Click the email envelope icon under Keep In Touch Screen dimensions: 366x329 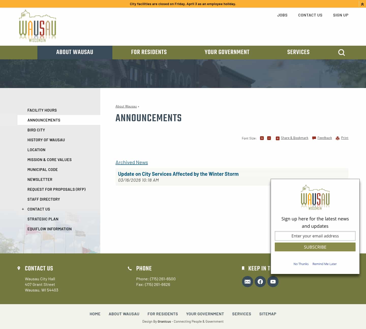click(247, 282)
